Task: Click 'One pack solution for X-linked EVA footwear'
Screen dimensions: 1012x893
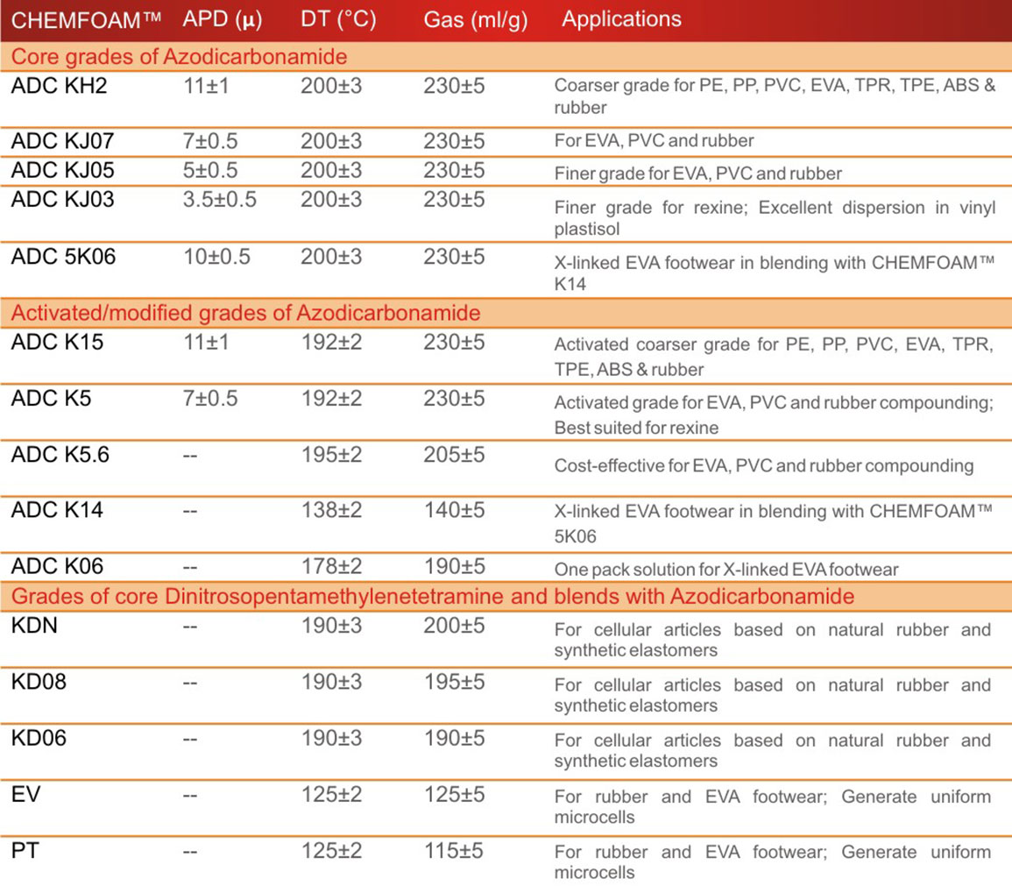Action: point(726,570)
